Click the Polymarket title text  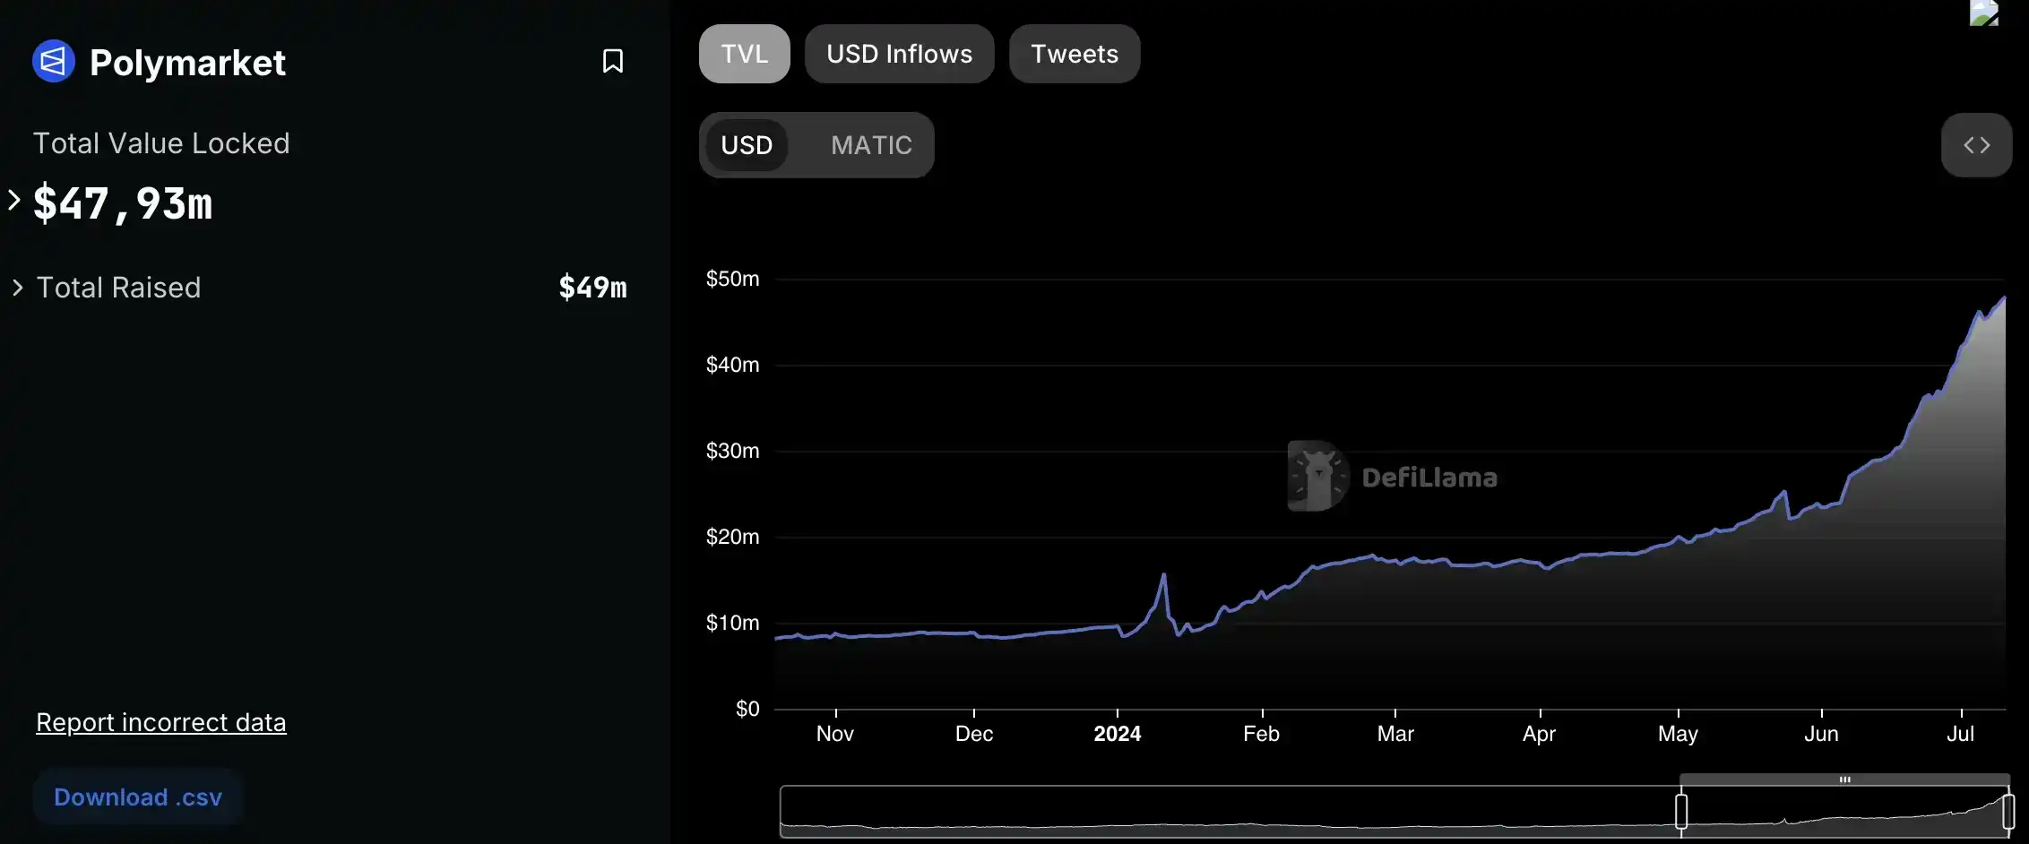tap(187, 63)
